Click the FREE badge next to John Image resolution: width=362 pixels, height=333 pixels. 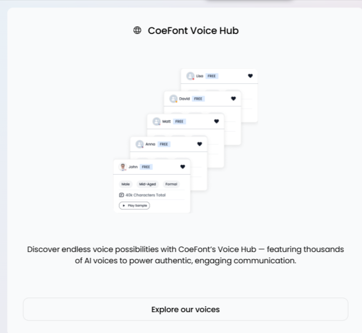[146, 167]
